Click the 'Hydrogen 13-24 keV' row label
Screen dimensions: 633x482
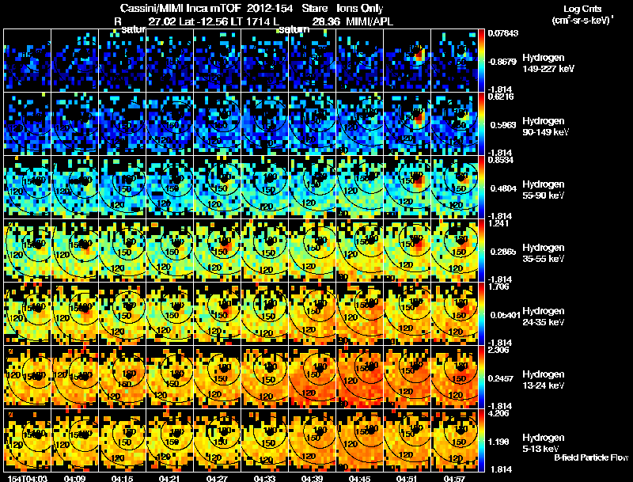[543, 380]
